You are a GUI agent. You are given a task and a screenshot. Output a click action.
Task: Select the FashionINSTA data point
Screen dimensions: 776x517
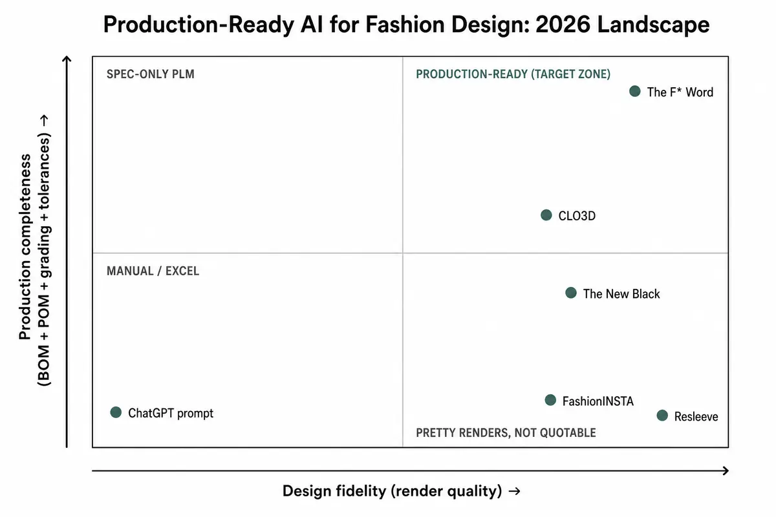coord(550,400)
